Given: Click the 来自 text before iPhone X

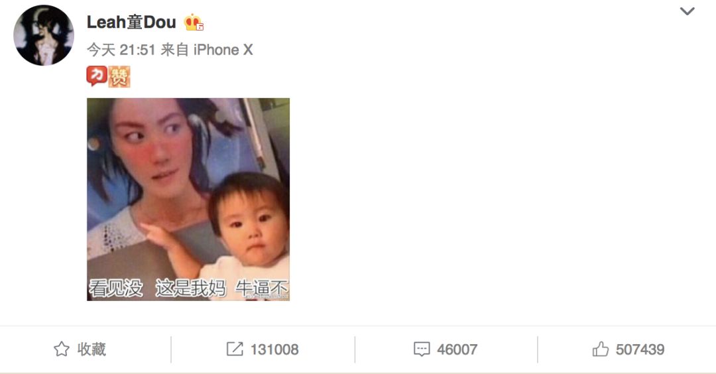Looking at the screenshot, I should tap(174, 49).
